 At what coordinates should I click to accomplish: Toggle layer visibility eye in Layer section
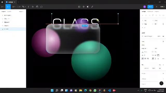[x=163, y=36]
